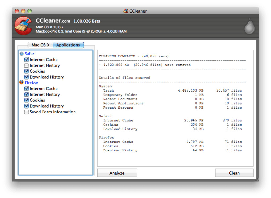Click '1.00.026 Beta' version text
Screen dimensions: 271x198
coord(87,21)
